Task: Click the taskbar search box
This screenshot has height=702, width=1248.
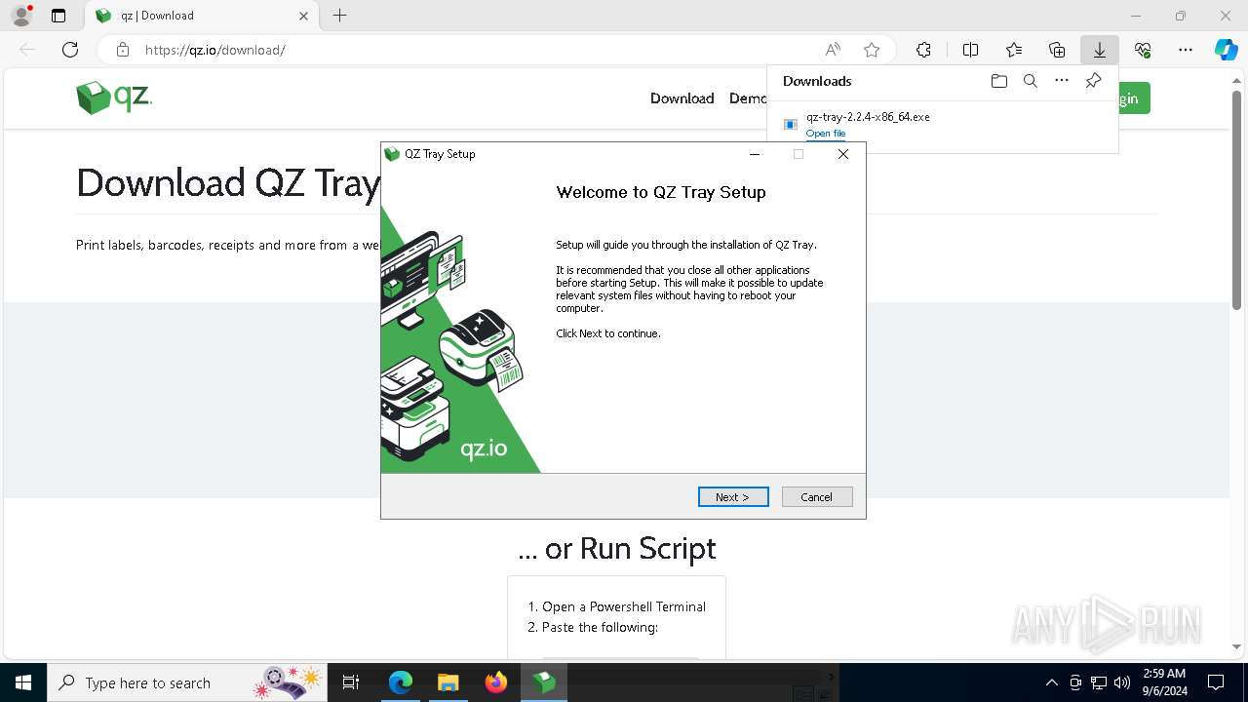Action: [188, 682]
